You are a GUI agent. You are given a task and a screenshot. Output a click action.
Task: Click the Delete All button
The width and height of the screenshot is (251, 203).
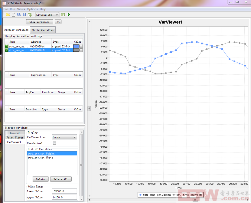61,179
